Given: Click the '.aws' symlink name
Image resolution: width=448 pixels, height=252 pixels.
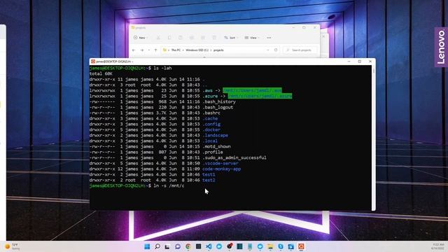Looking at the screenshot, I should [x=208, y=90].
